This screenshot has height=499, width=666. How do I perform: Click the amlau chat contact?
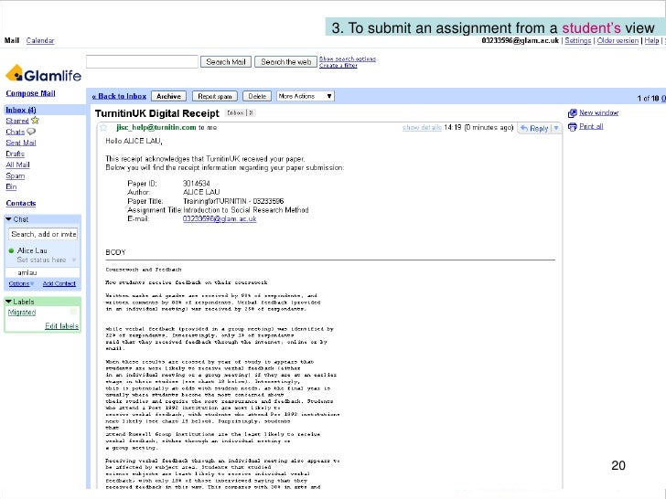[x=27, y=272]
